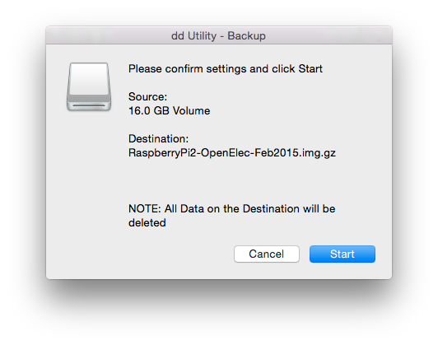Click the words 'All Data' in the note

(x=184, y=208)
